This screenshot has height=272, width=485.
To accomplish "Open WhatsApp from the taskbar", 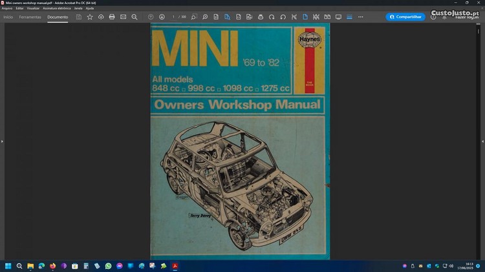I will 108,266.
